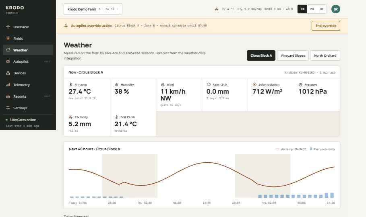Click the End override button

pyautogui.click(x=326, y=26)
